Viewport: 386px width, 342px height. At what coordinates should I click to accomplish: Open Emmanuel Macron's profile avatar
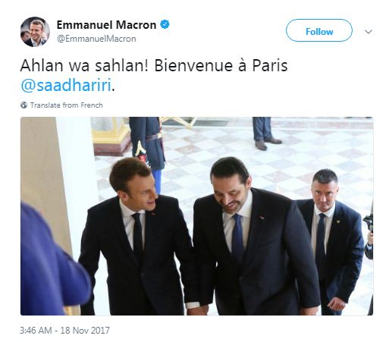[x=35, y=32]
